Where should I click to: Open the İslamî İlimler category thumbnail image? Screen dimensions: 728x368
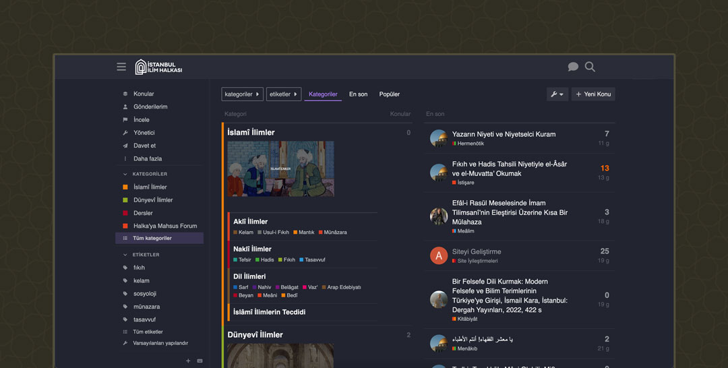click(x=280, y=169)
